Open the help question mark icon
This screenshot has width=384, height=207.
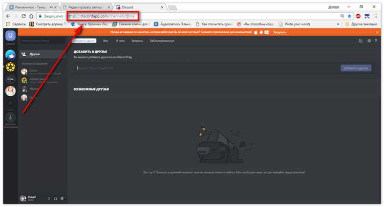coord(376,41)
